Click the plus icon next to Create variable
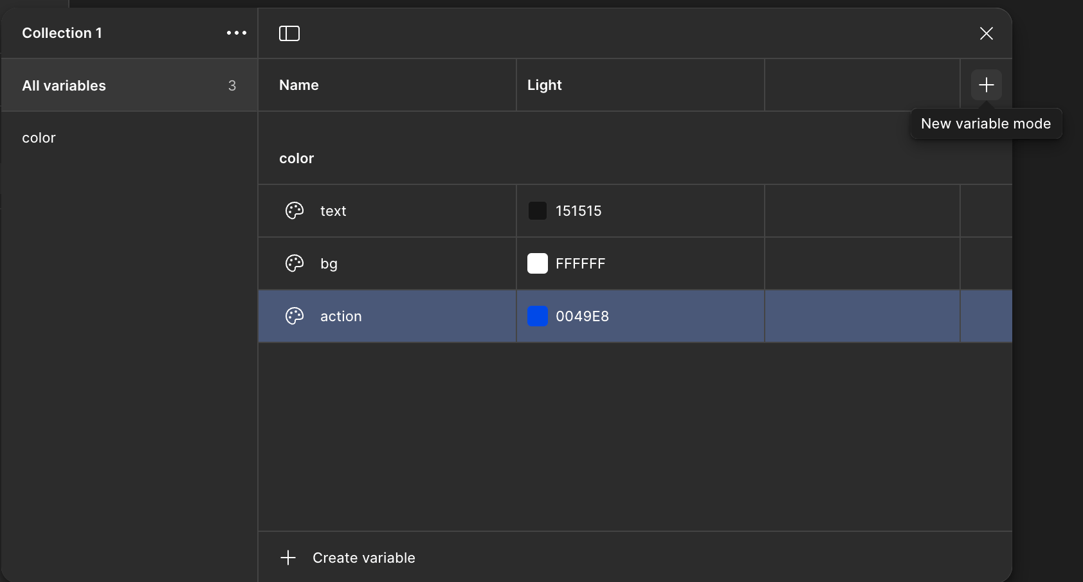Image resolution: width=1083 pixels, height=582 pixels. 288,558
